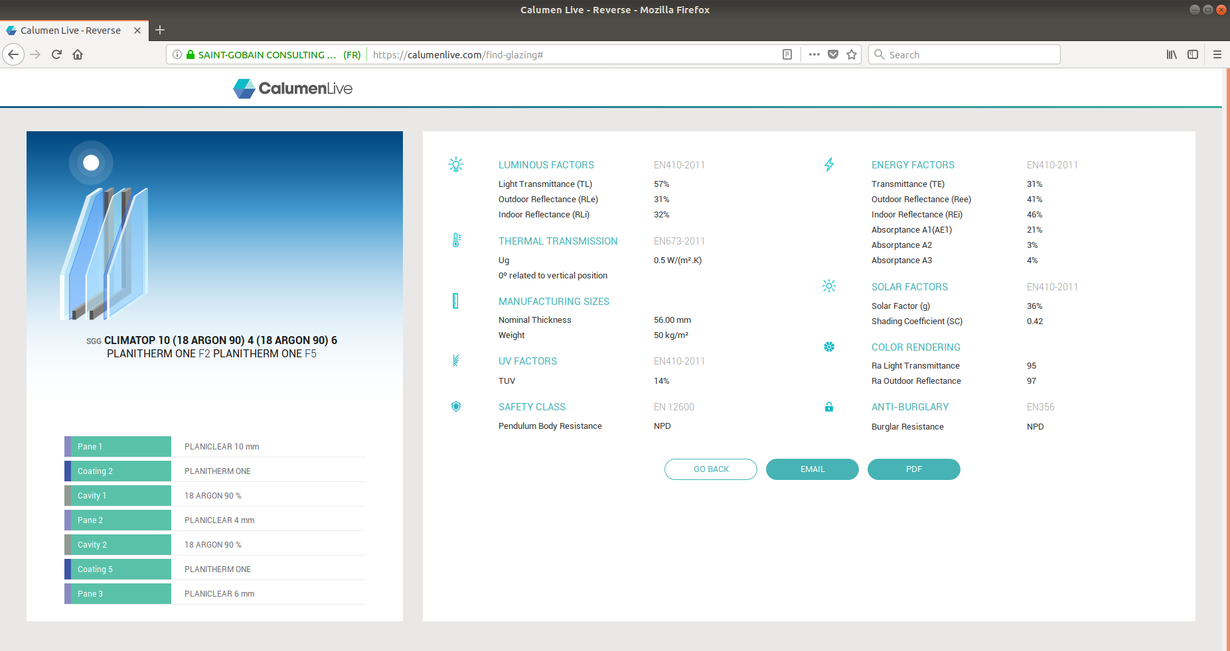
Task: Click the Energy Factors lightning icon
Action: coord(829,164)
